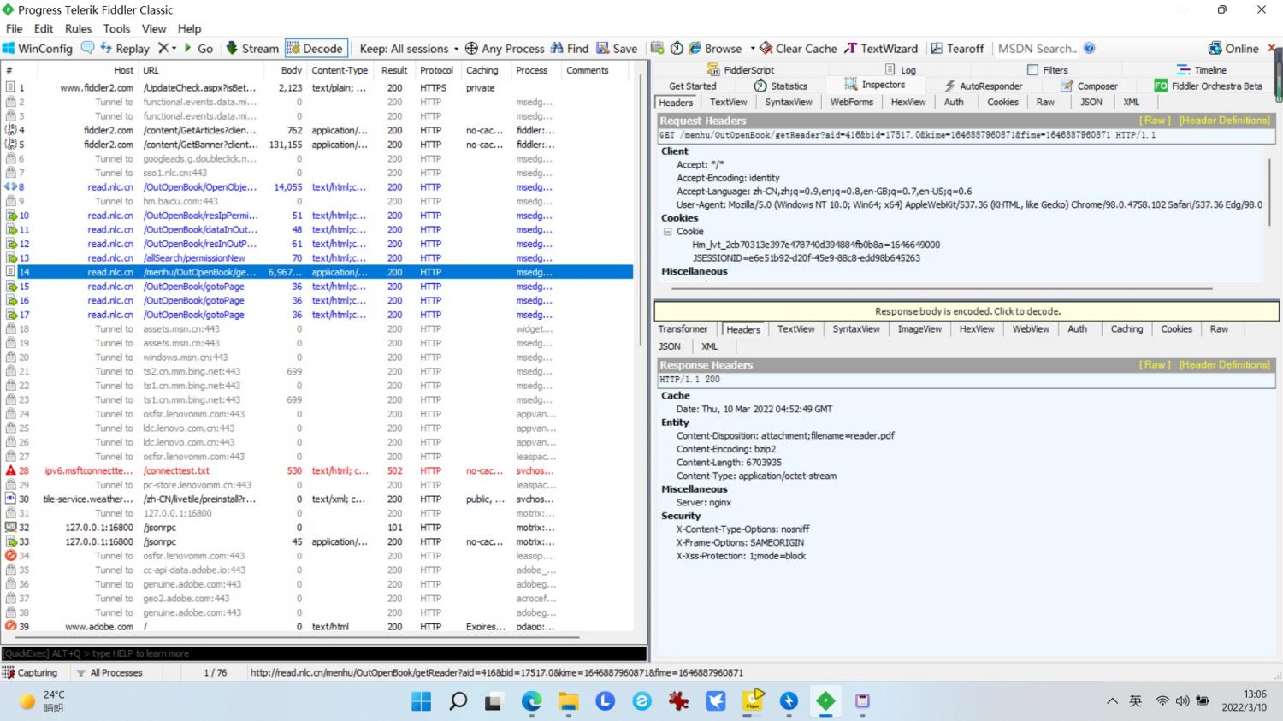Open WinConfig from the toolbar
Image resolution: width=1283 pixels, height=721 pixels.
click(x=38, y=49)
